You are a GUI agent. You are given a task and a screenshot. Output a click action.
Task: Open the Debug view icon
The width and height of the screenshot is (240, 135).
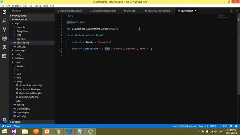pos(4,38)
